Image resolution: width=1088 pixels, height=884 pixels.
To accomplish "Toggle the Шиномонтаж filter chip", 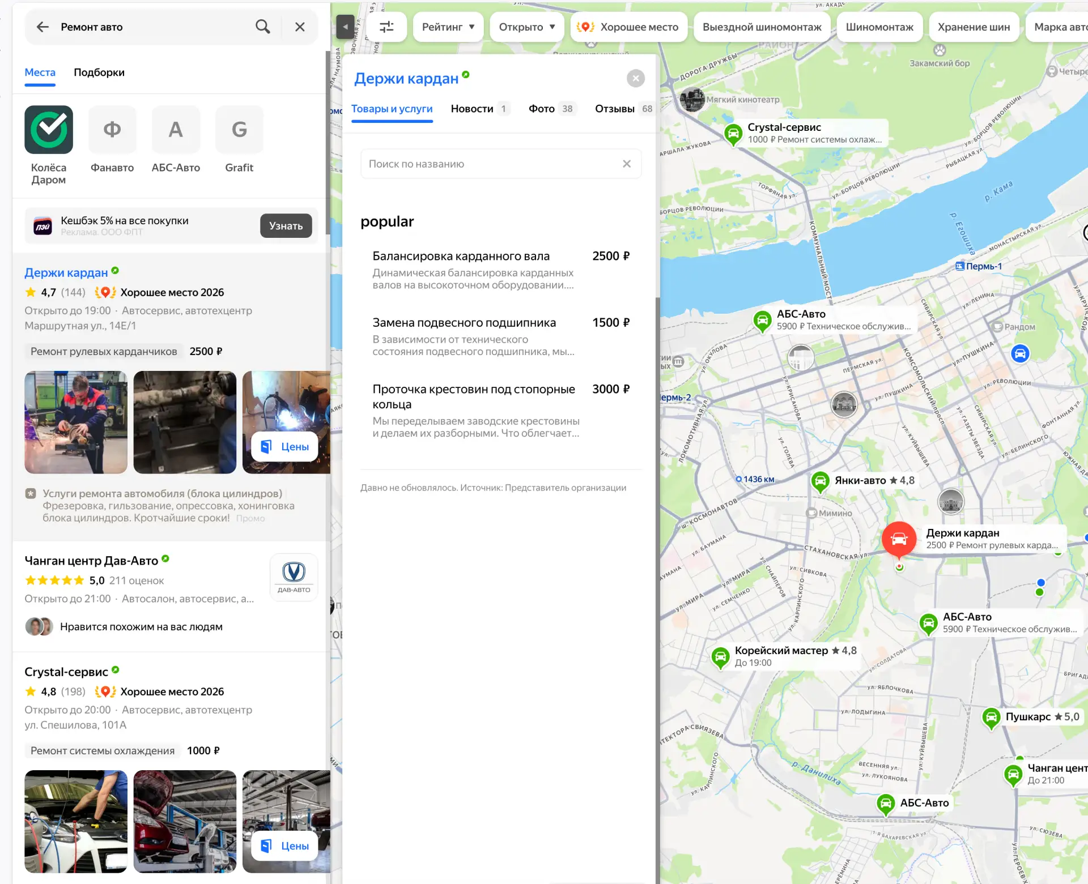I will point(879,27).
